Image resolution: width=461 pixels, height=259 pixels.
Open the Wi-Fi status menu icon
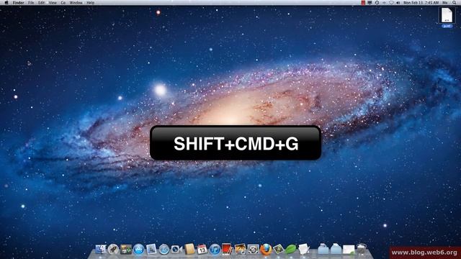[x=391, y=3]
